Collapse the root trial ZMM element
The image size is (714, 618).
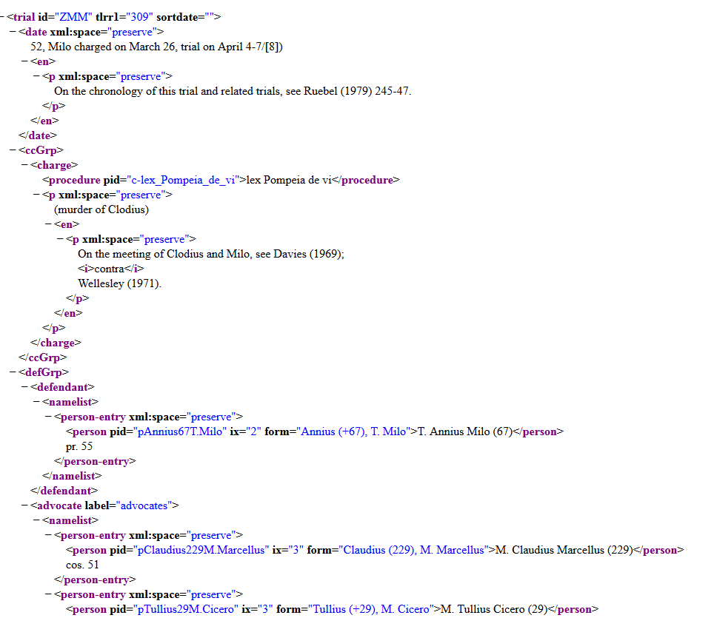[3, 17]
